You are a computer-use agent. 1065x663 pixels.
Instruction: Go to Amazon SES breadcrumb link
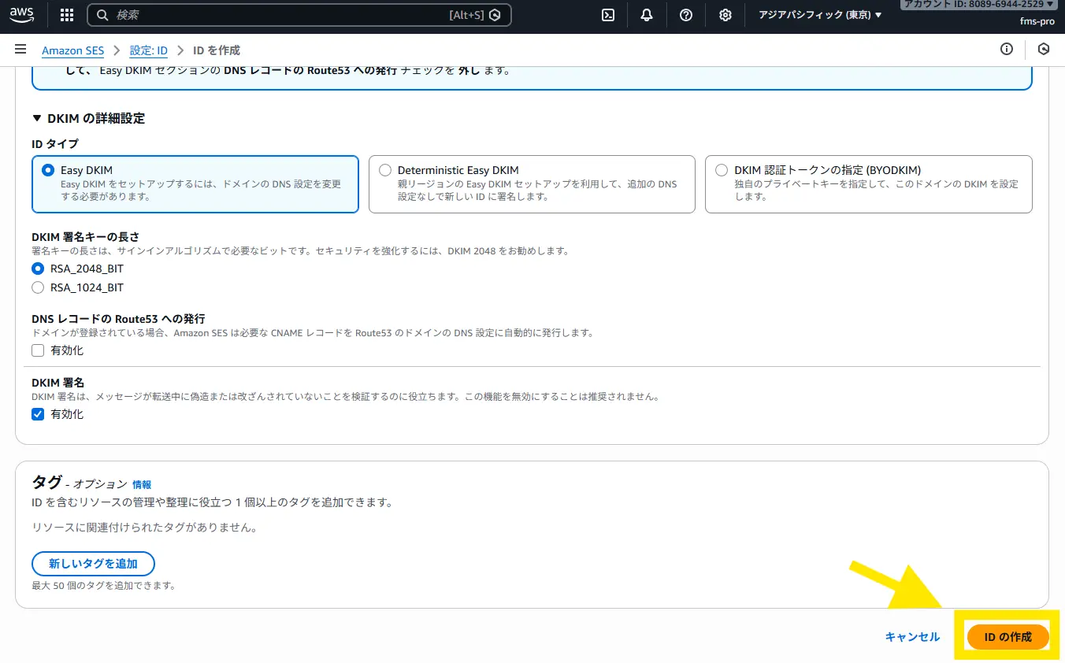click(72, 50)
